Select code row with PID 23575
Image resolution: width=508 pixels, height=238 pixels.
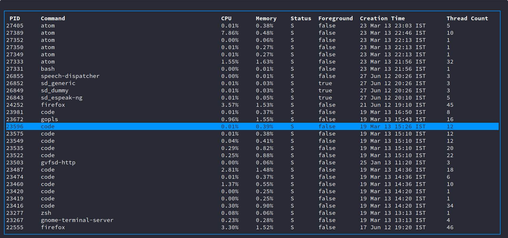[x=252, y=134]
